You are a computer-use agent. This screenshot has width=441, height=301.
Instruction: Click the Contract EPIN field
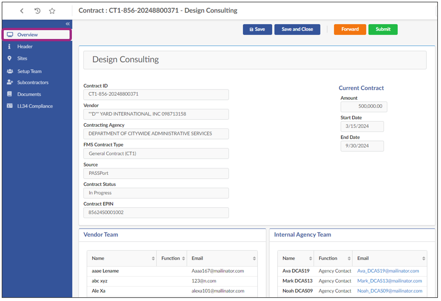click(155, 212)
